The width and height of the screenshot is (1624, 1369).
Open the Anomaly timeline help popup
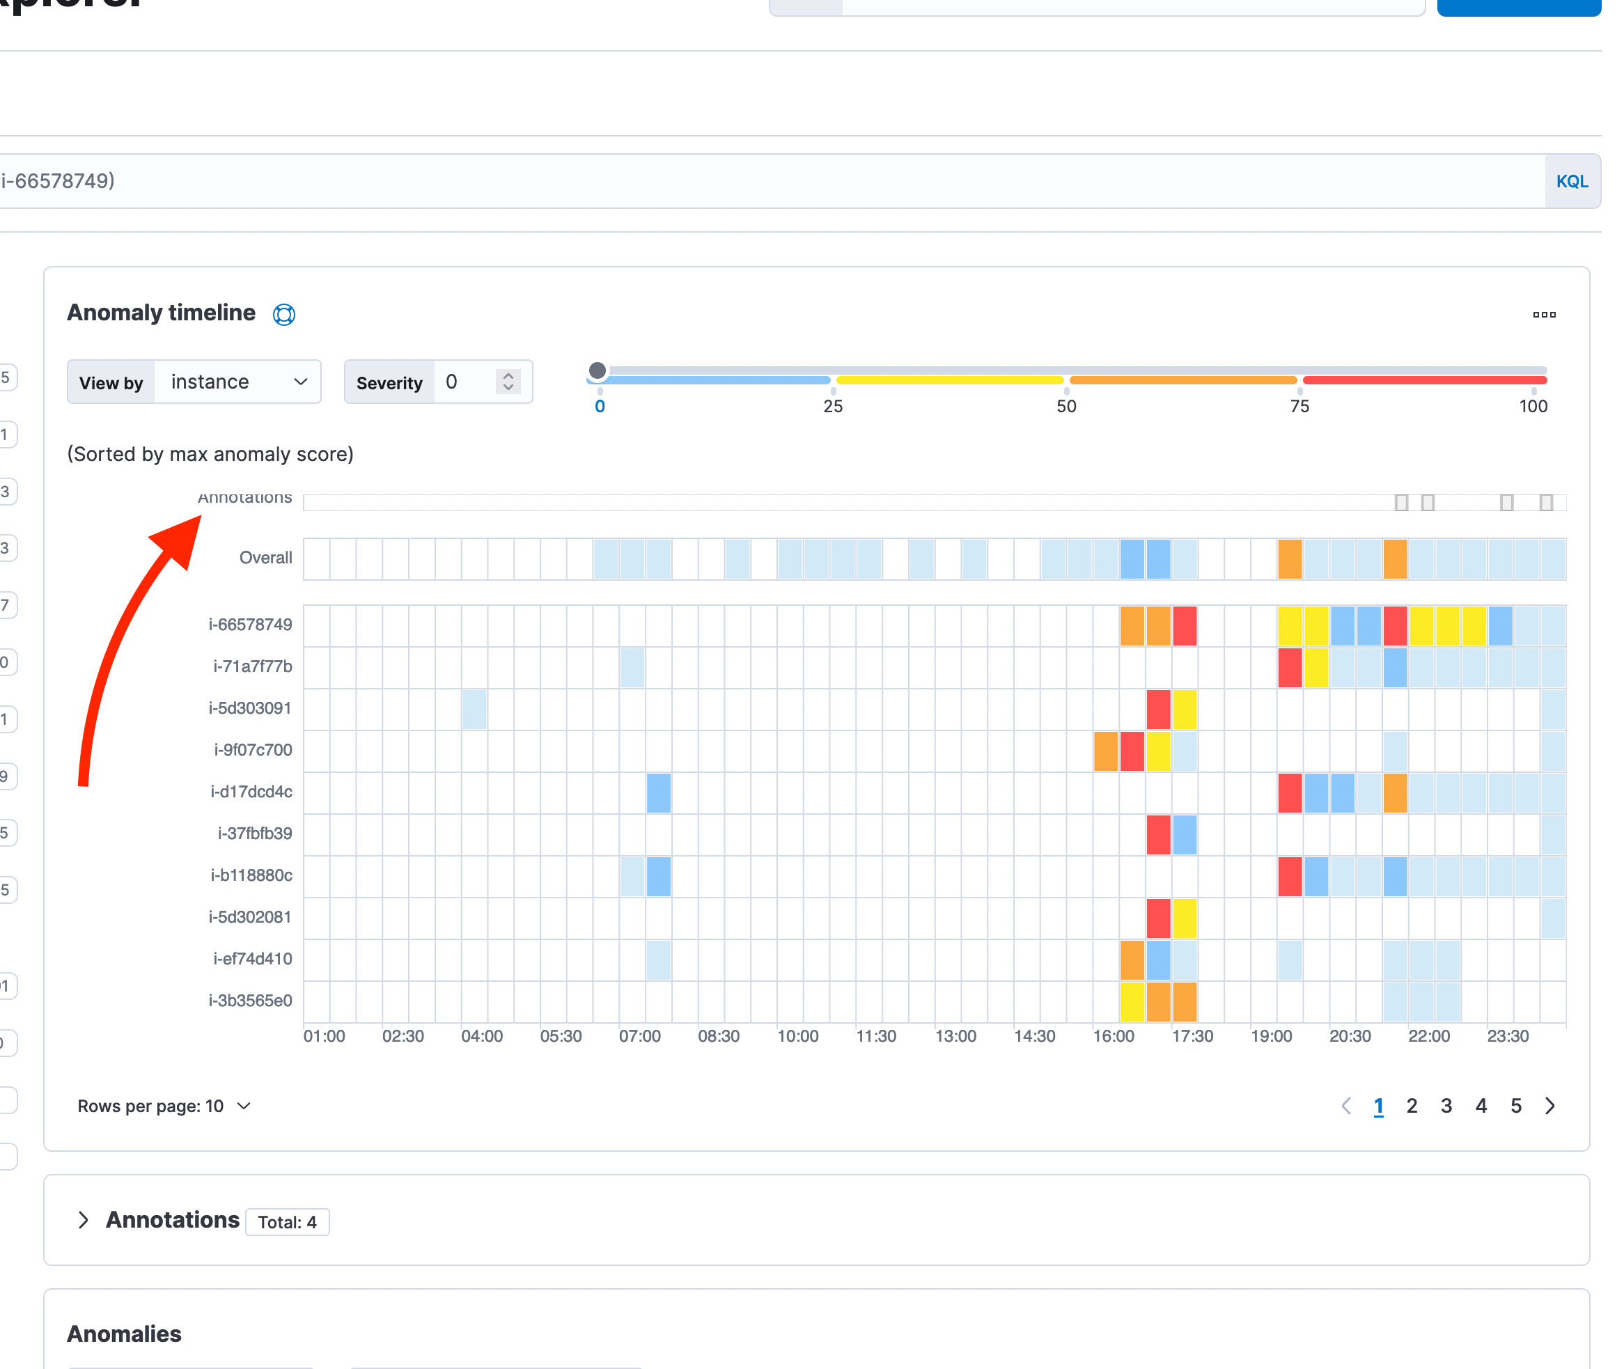point(284,314)
